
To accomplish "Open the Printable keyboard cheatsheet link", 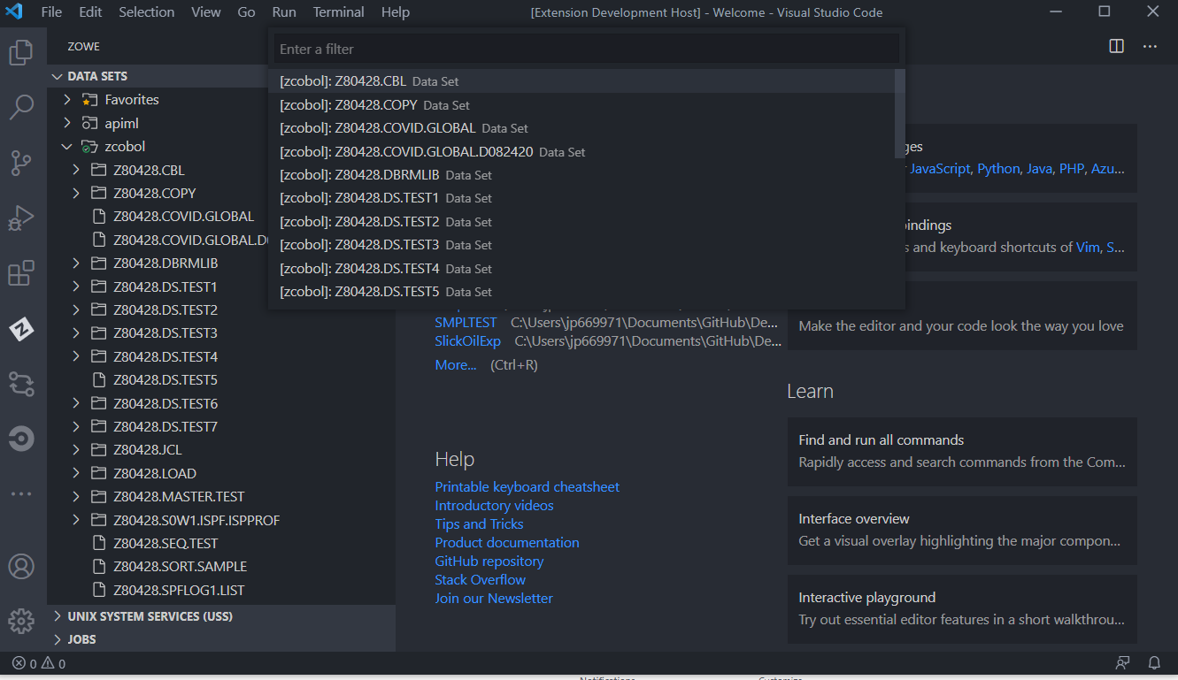I will [527, 487].
